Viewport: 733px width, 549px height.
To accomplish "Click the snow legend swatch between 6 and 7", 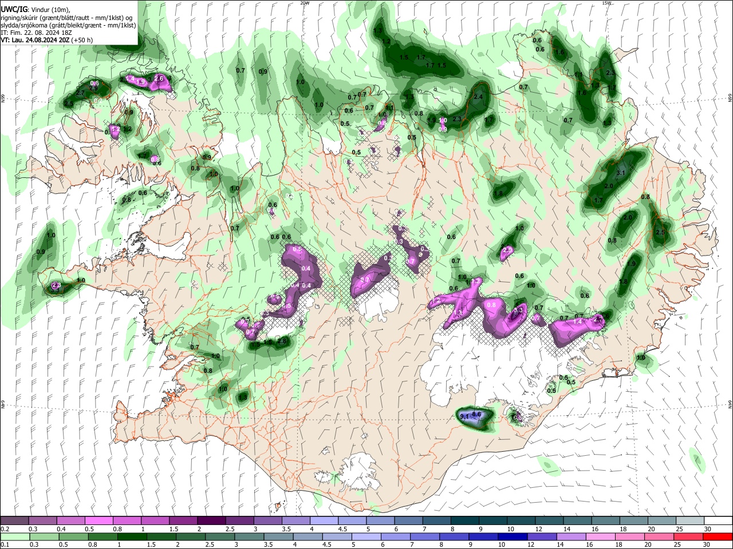I will [x=408, y=520].
